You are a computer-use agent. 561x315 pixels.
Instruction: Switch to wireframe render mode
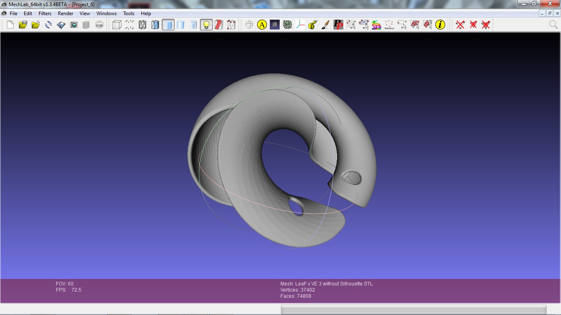click(x=143, y=25)
